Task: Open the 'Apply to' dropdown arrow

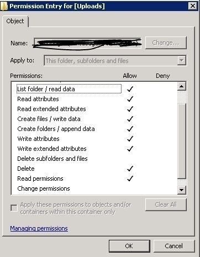Action: click(x=182, y=60)
